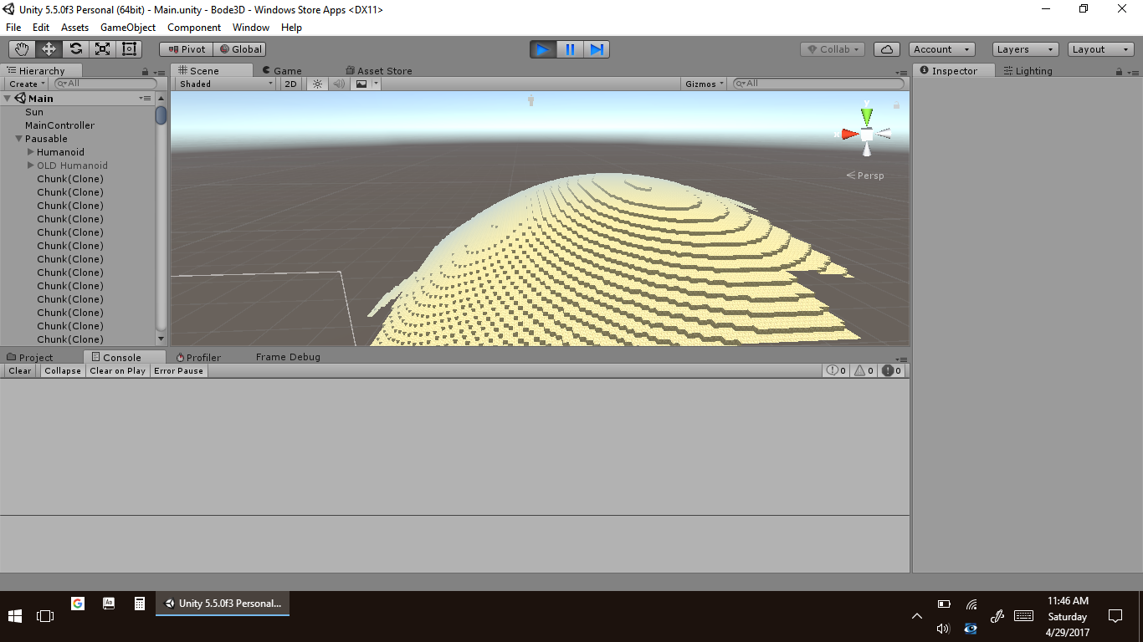Image resolution: width=1143 pixels, height=642 pixels.
Task: Select the Scale tool
Action: coord(102,49)
